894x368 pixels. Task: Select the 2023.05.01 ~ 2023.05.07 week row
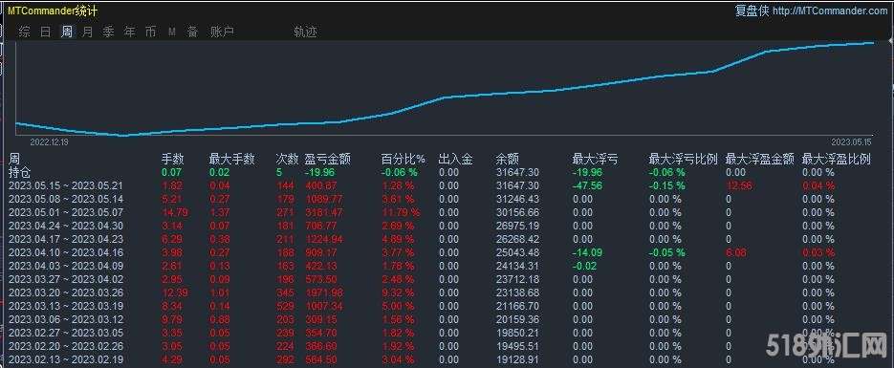(447, 212)
